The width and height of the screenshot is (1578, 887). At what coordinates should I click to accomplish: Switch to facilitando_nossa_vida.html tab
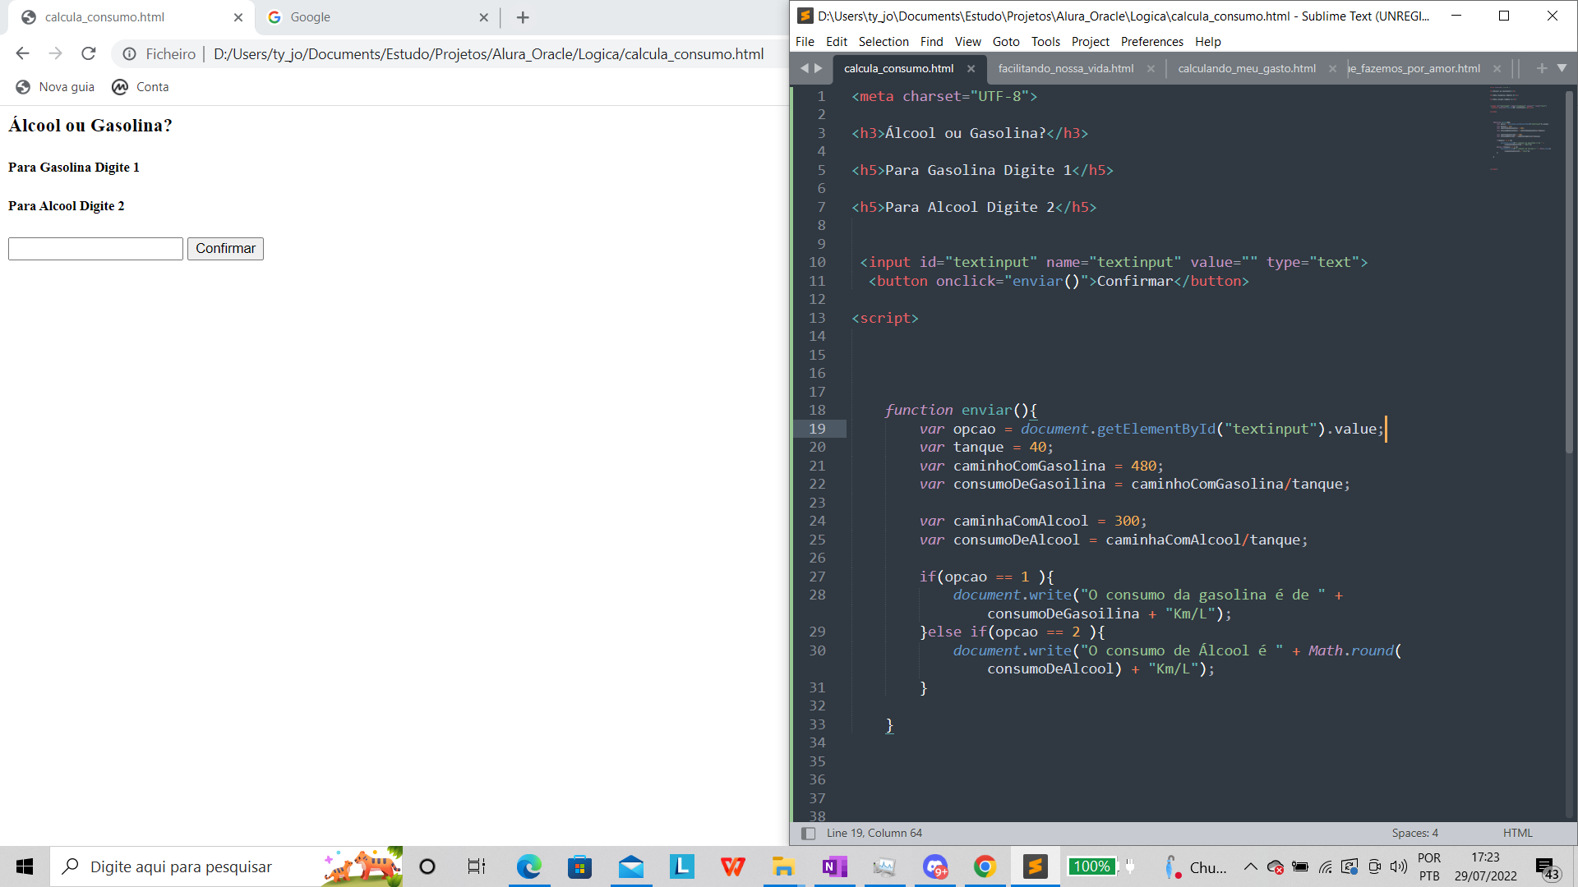pyautogui.click(x=1065, y=68)
